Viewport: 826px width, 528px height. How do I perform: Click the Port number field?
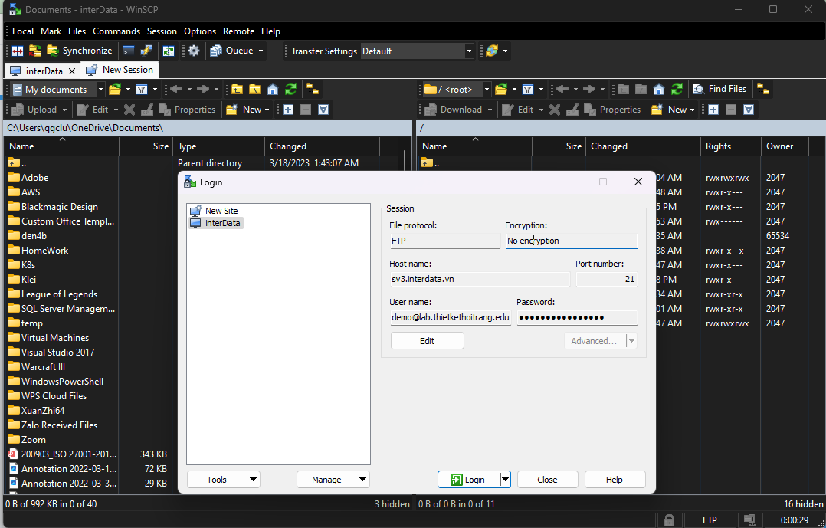pyautogui.click(x=606, y=279)
